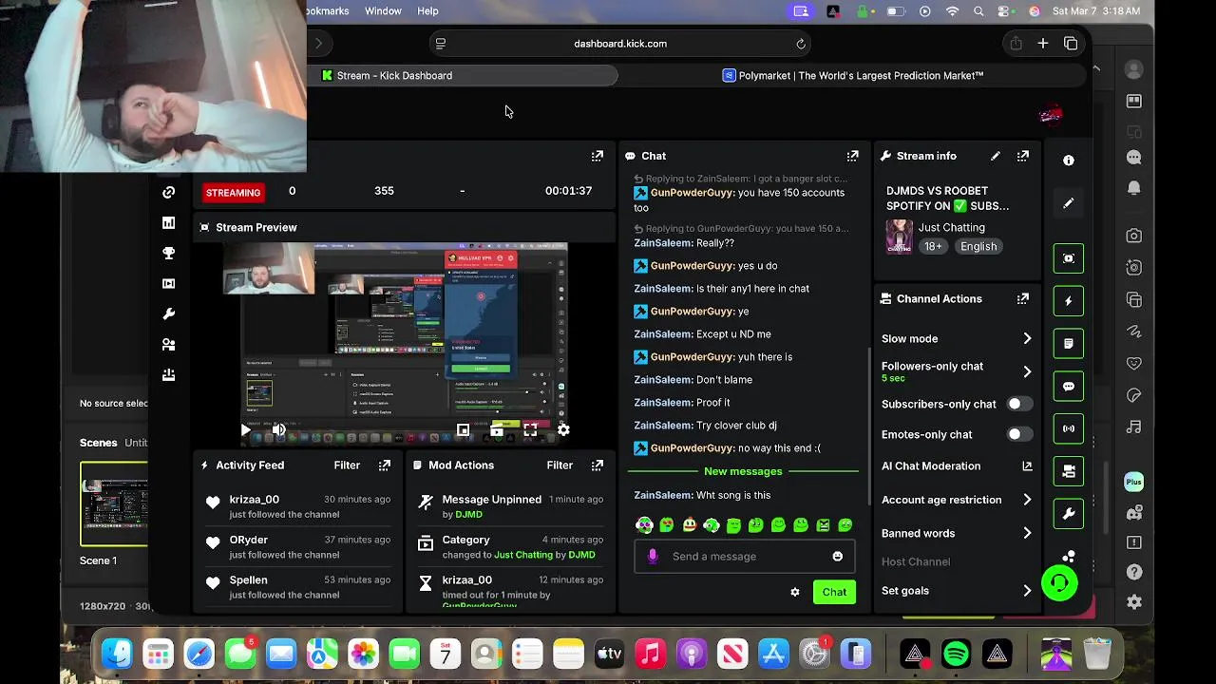Pop out the Activity Feed panel
The height and width of the screenshot is (684, 1216).
coord(385,465)
